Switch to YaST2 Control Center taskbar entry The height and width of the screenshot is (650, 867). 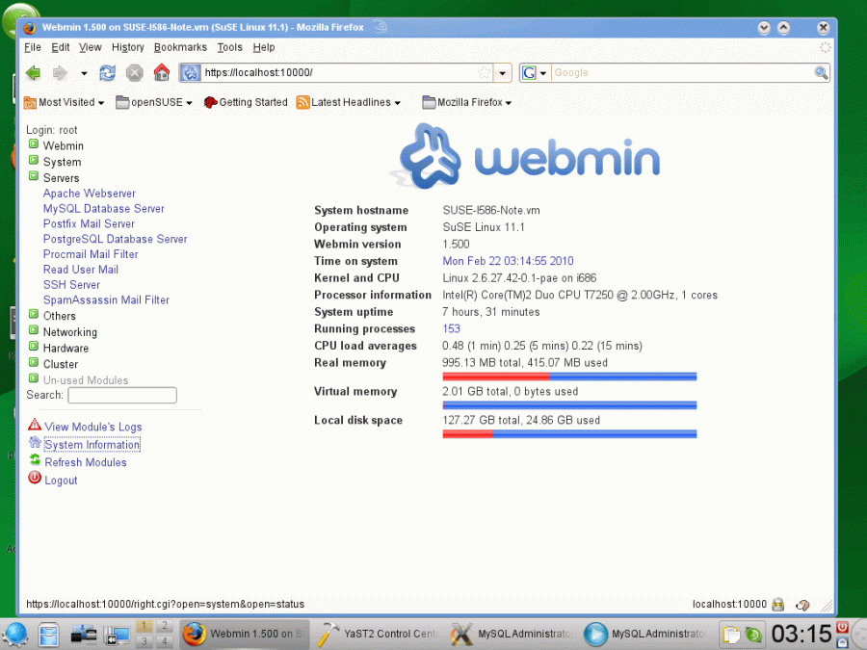point(379,634)
